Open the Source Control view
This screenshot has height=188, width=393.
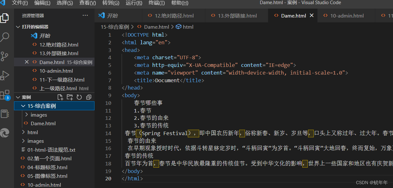click(x=4, y=56)
